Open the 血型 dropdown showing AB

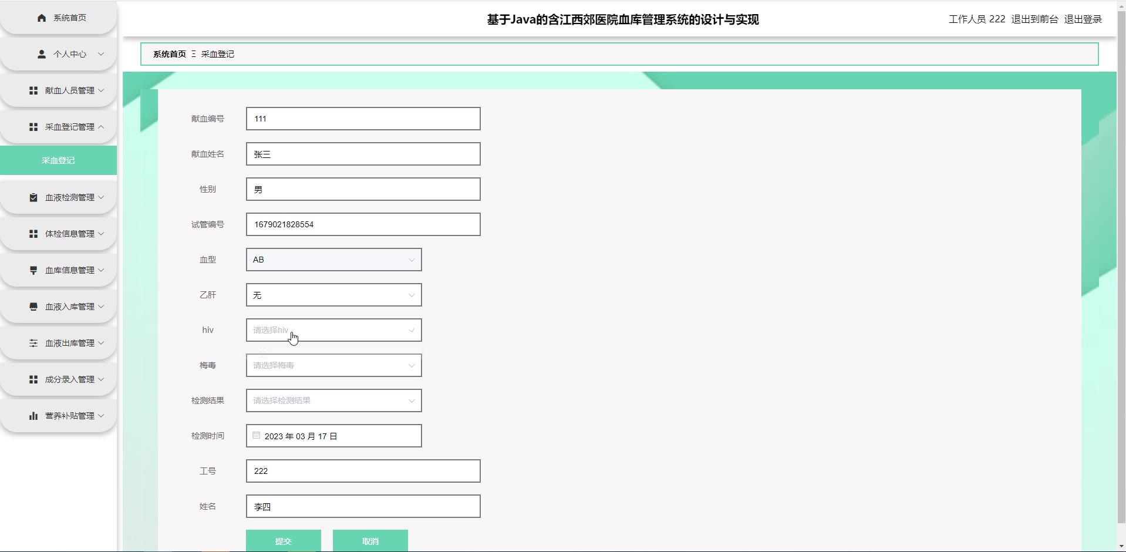point(333,260)
